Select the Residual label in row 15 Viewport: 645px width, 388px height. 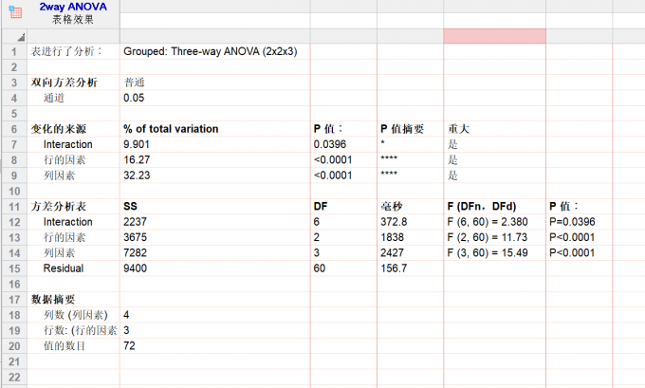(x=64, y=268)
